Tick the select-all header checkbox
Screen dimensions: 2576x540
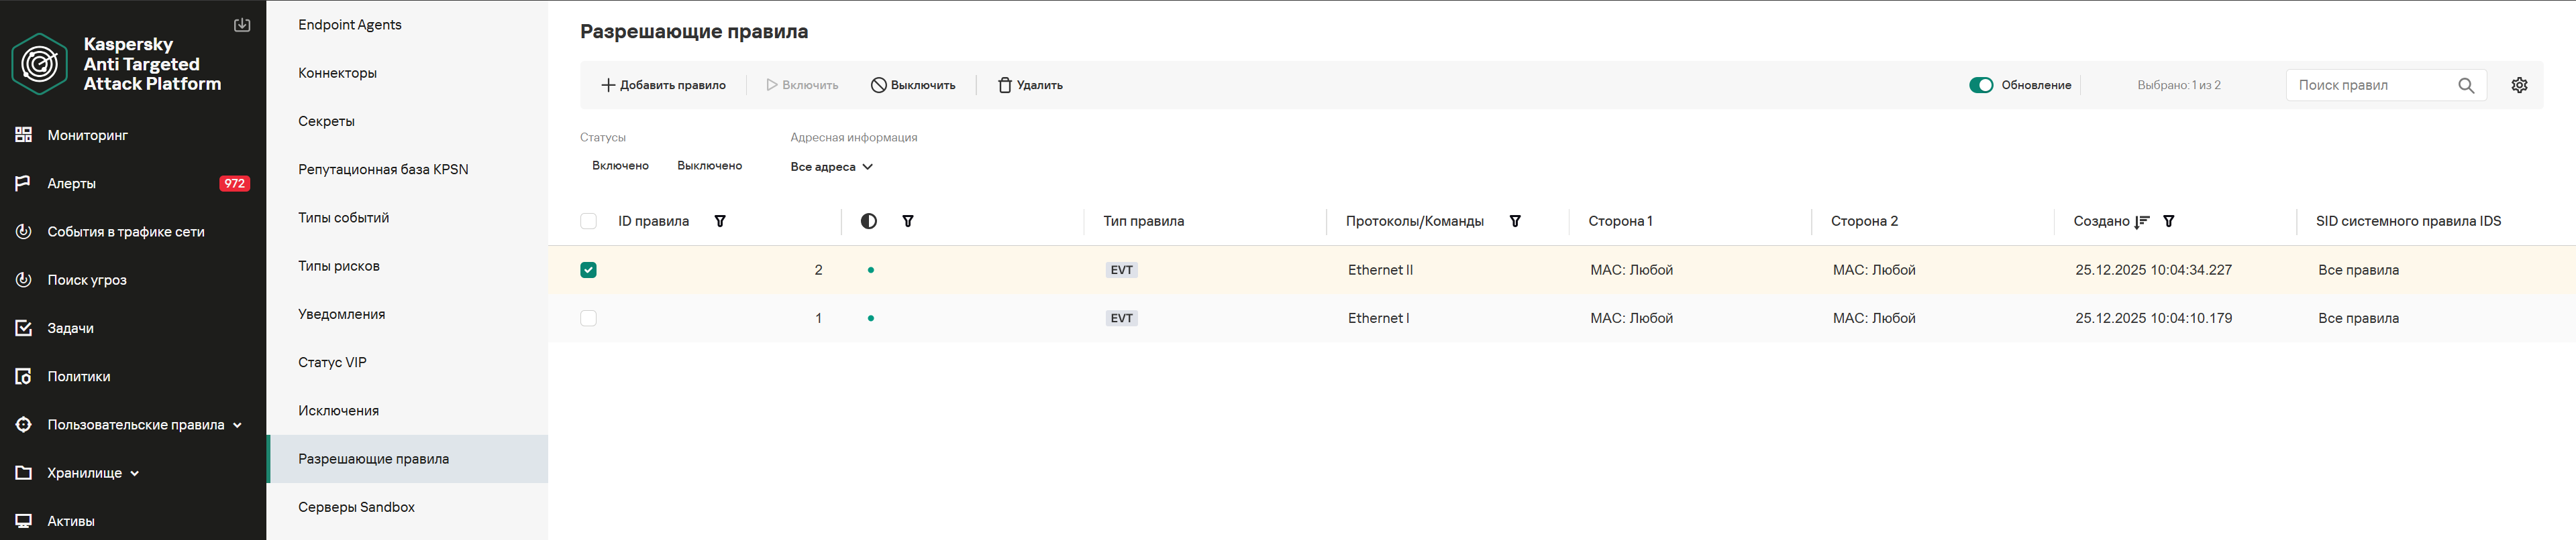click(x=588, y=222)
